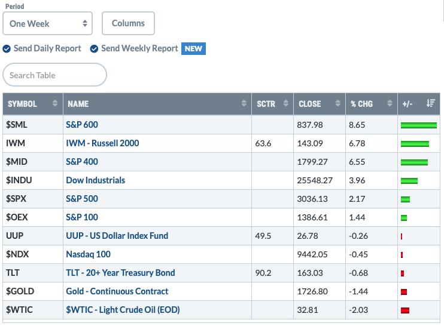Click the % change value -0.45
444x326 pixels.
358,254
